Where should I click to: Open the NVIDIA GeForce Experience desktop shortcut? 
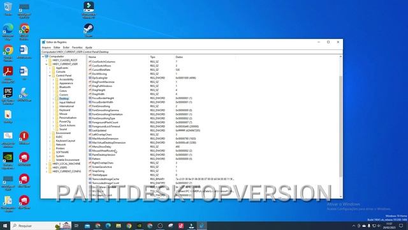tap(8, 160)
